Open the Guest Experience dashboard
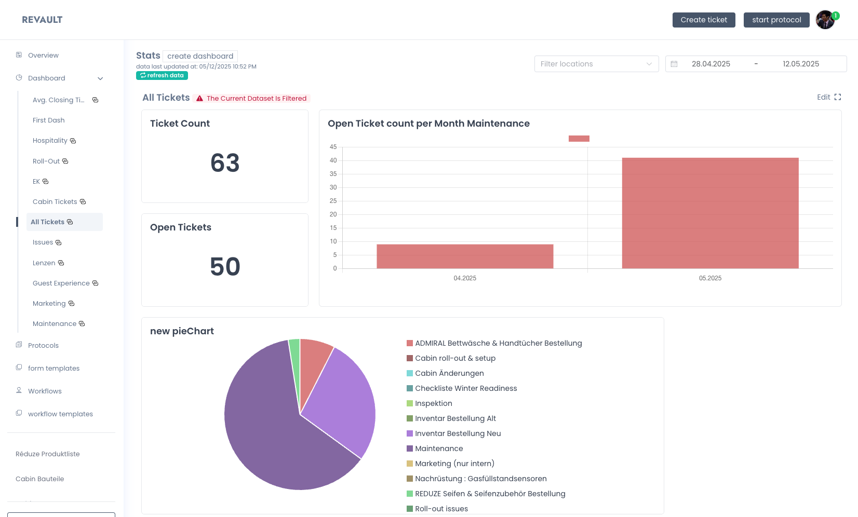 click(61, 283)
